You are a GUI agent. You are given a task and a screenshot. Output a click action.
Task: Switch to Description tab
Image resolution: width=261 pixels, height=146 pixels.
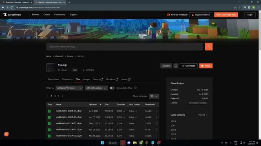(53, 79)
